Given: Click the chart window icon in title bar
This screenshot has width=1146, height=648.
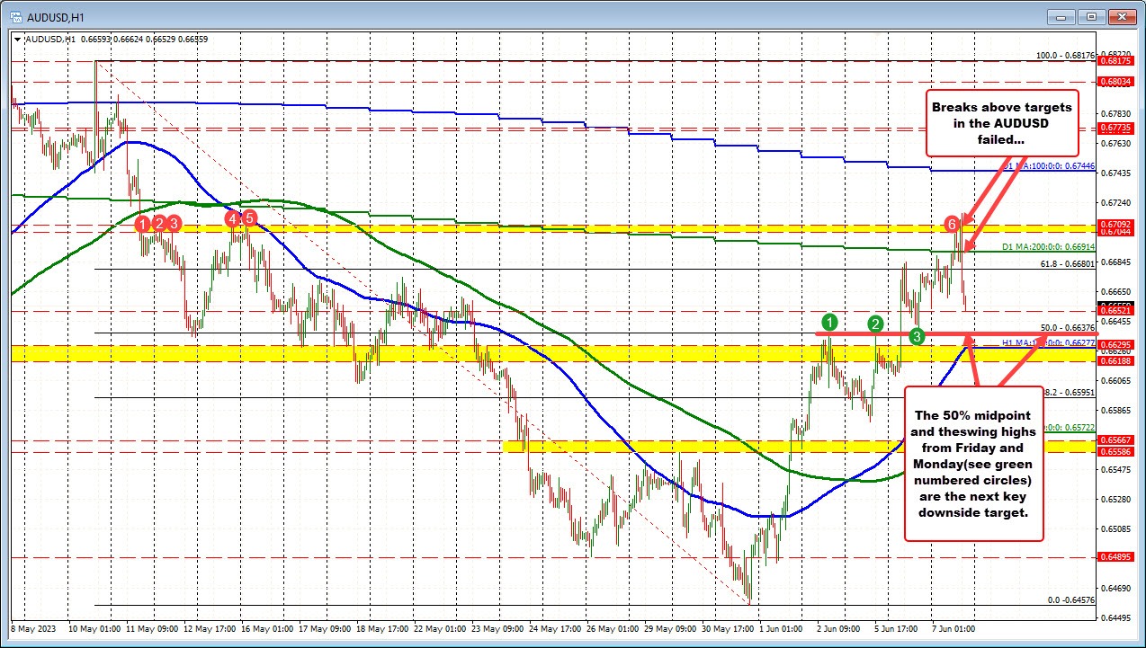Looking at the screenshot, I should tap(16, 16).
